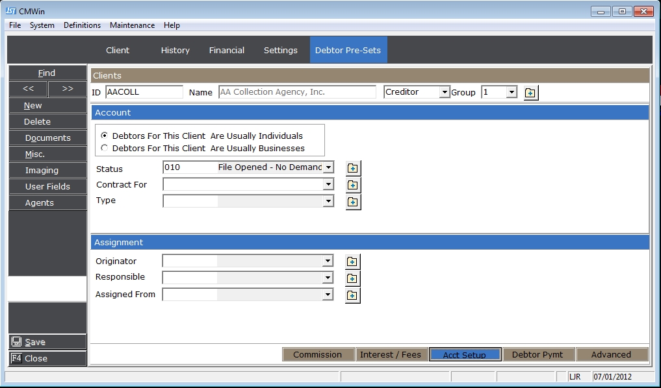Click into the client ID field

(144, 92)
